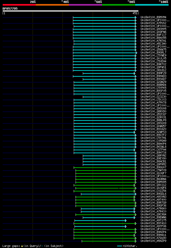Click arrowhead ending the A9T1T5 alignment

pos(126,221)
